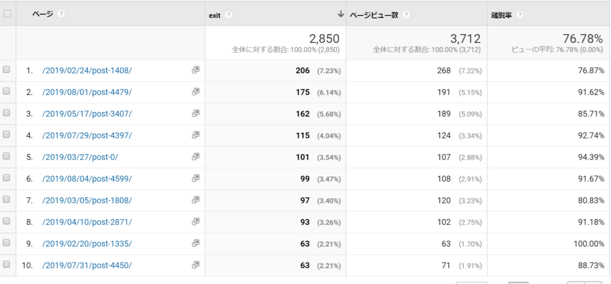Click the help icon next to ページ header
Image resolution: width=611 pixels, height=284 pixels.
click(62, 14)
